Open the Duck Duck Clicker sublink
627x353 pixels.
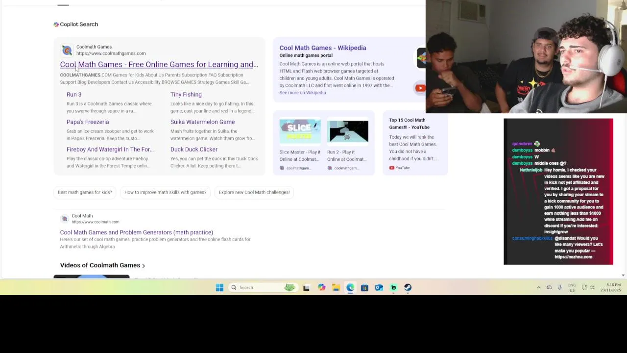[x=194, y=150]
